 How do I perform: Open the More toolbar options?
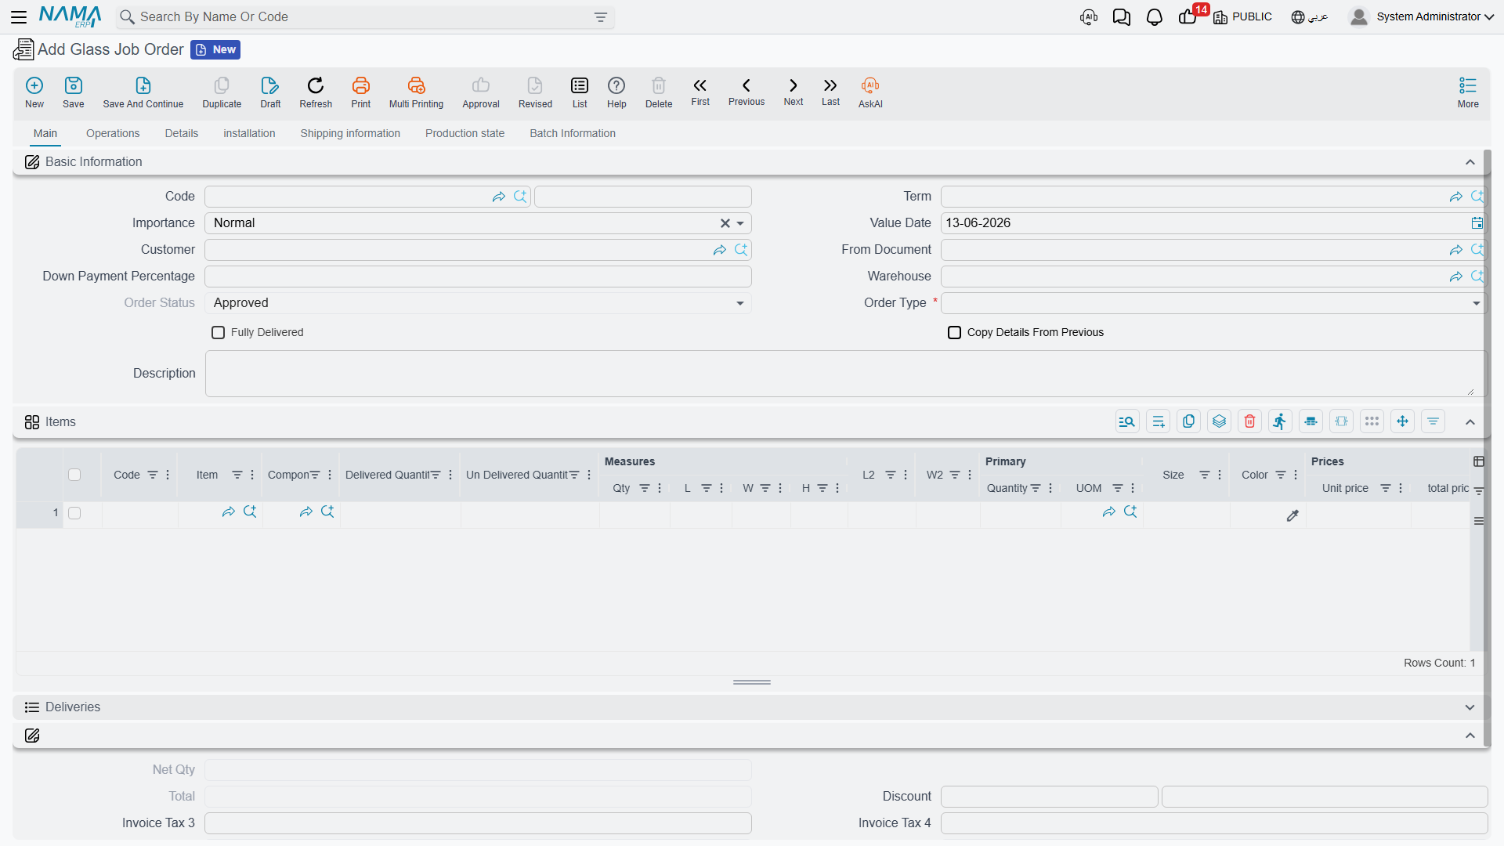pos(1468,92)
